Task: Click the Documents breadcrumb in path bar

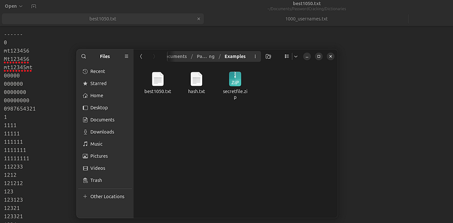Action: 177,56
